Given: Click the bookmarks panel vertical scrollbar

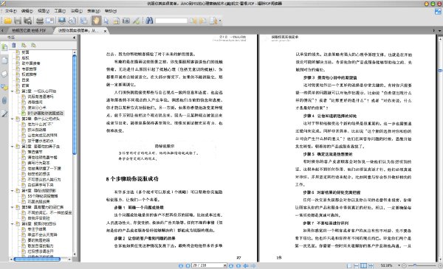Looking at the screenshot, I should pyautogui.click(x=75, y=105).
